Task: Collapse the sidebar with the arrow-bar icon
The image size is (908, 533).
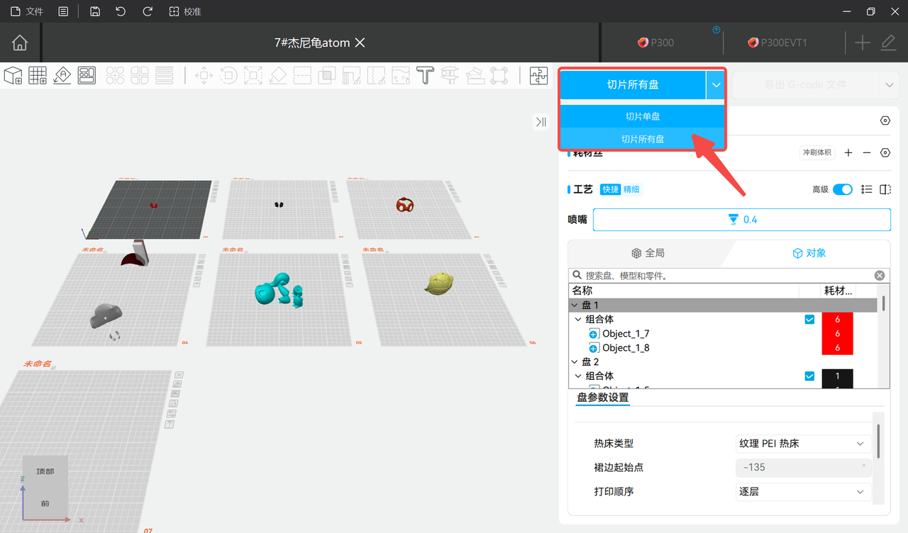Action: click(541, 122)
